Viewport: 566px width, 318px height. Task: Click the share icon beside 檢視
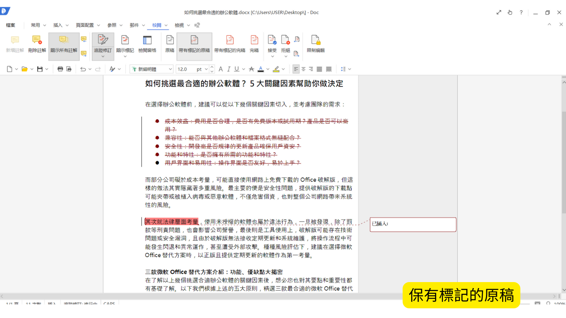[197, 25]
